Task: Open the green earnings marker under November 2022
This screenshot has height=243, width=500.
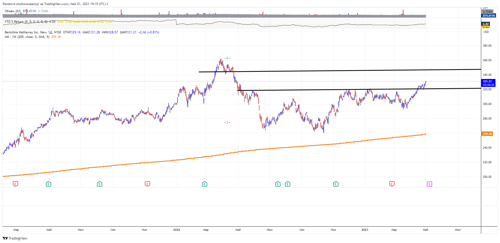Action: 336,184
